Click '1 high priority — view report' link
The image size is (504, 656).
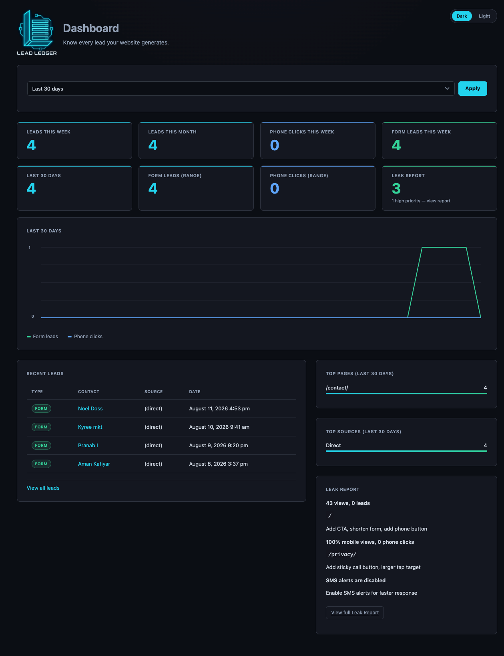click(421, 201)
